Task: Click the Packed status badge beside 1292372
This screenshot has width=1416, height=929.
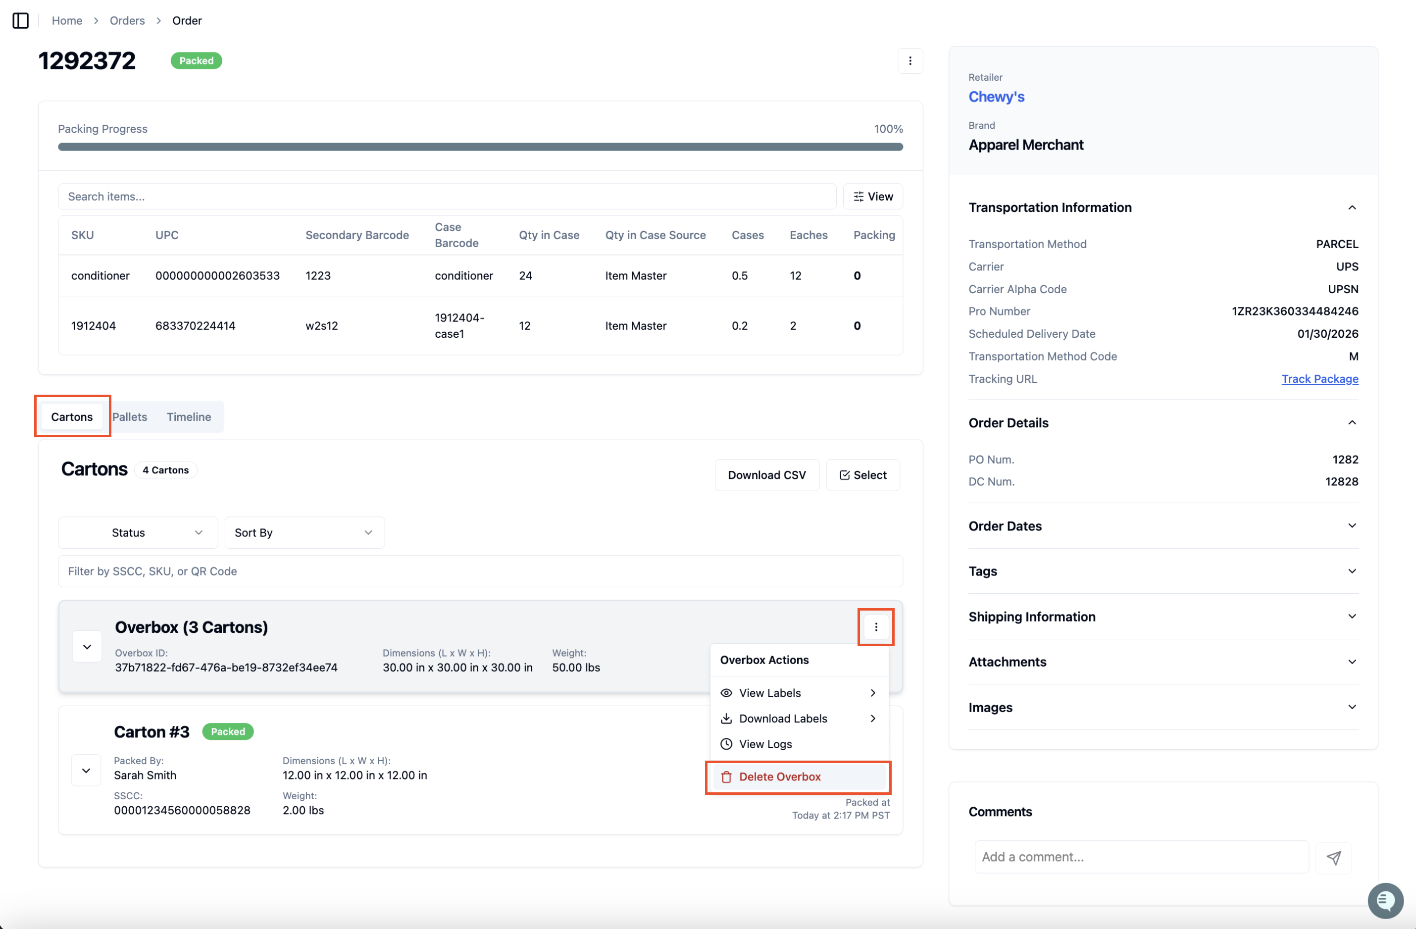Action: coord(197,61)
